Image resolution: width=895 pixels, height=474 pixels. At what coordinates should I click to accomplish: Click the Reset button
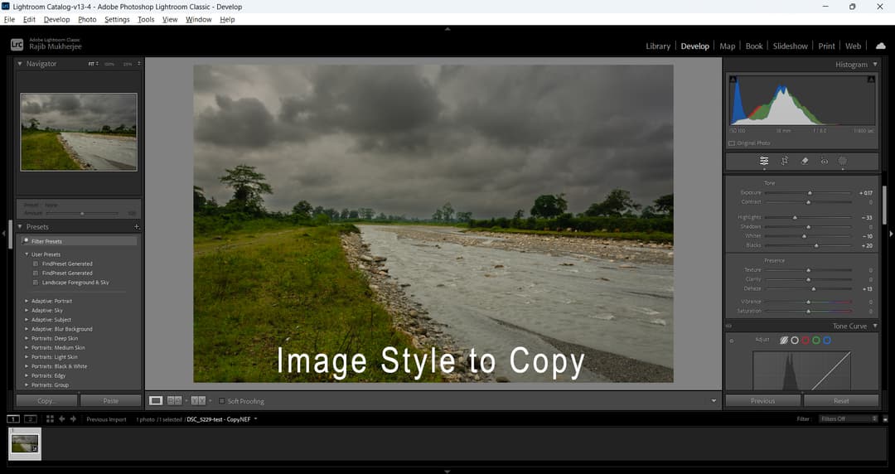841,401
